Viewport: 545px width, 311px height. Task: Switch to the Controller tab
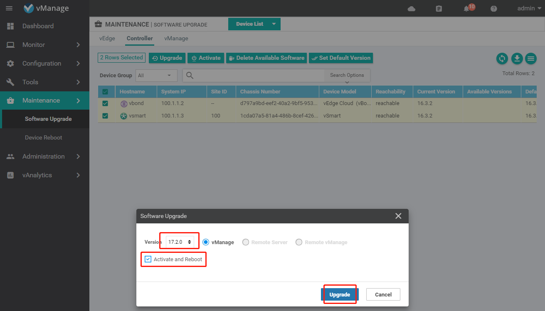pos(140,38)
